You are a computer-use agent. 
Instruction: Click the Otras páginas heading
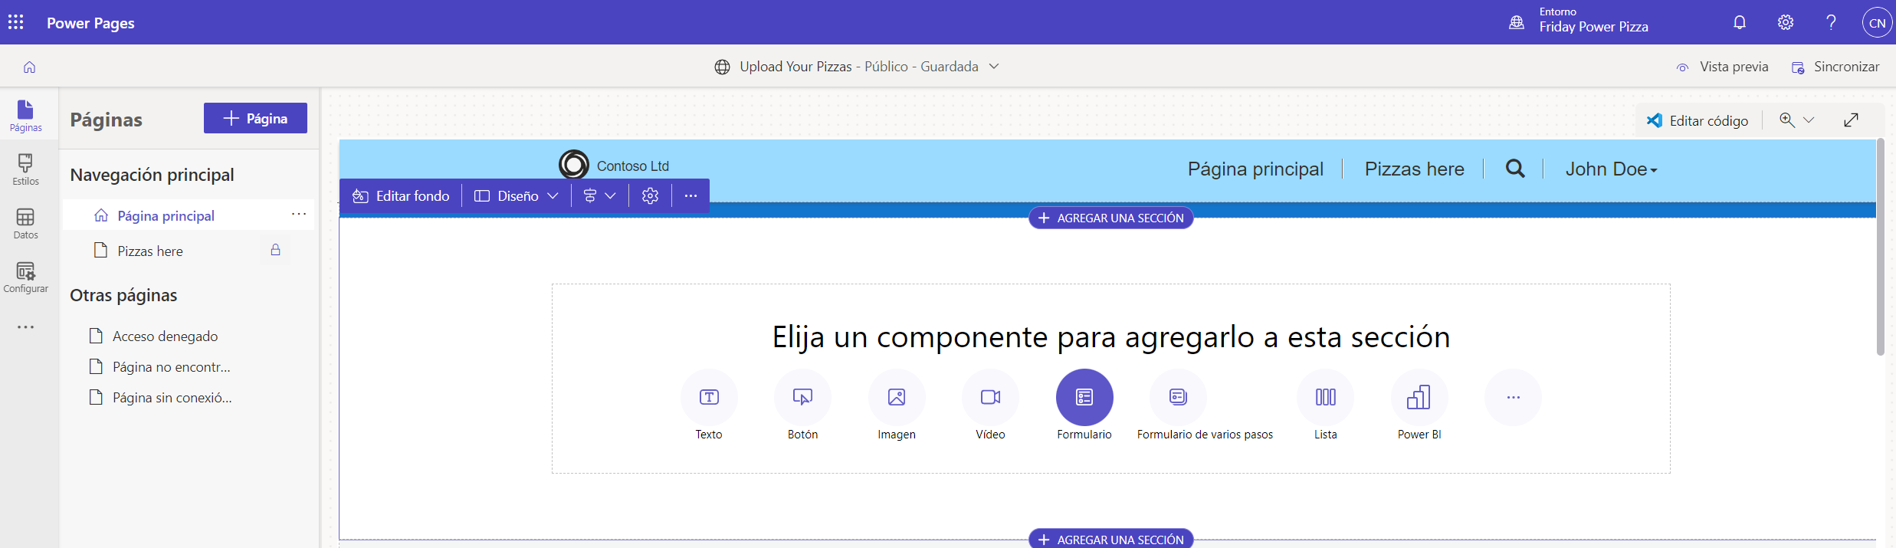coord(123,295)
